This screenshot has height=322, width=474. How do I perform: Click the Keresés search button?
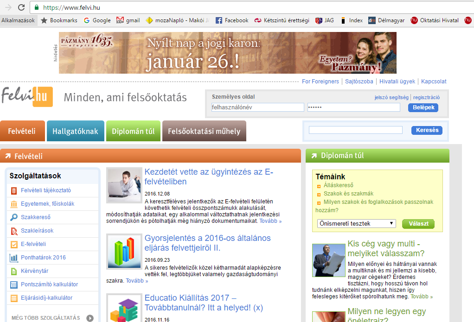(427, 130)
